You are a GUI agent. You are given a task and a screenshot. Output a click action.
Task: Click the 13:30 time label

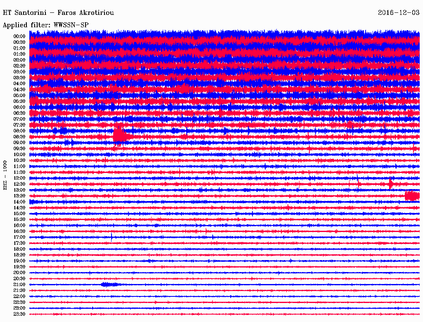[x=19, y=196]
